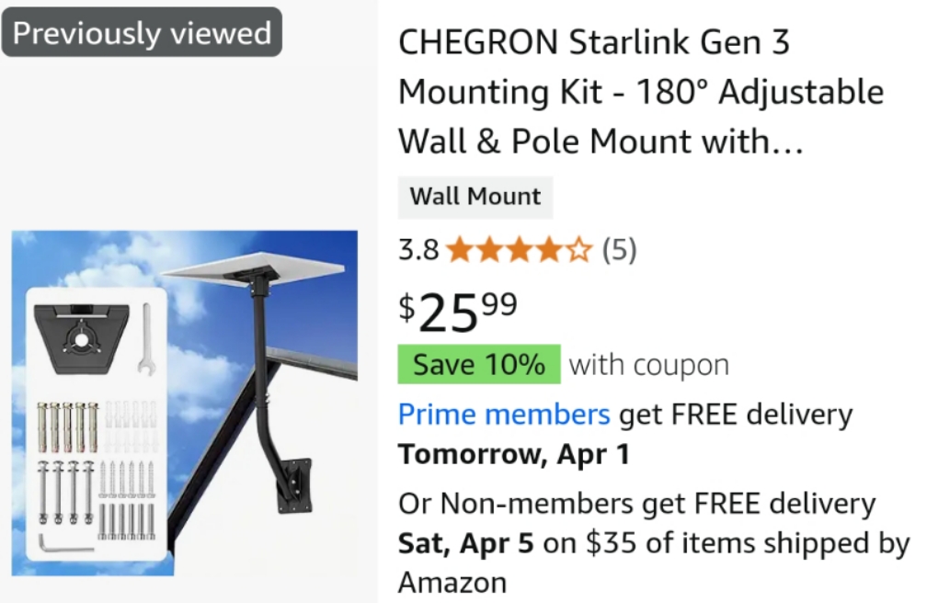Click the Tomorrow, Apr 1 delivery date
Viewport: 927px width, 603px height.
[514, 454]
